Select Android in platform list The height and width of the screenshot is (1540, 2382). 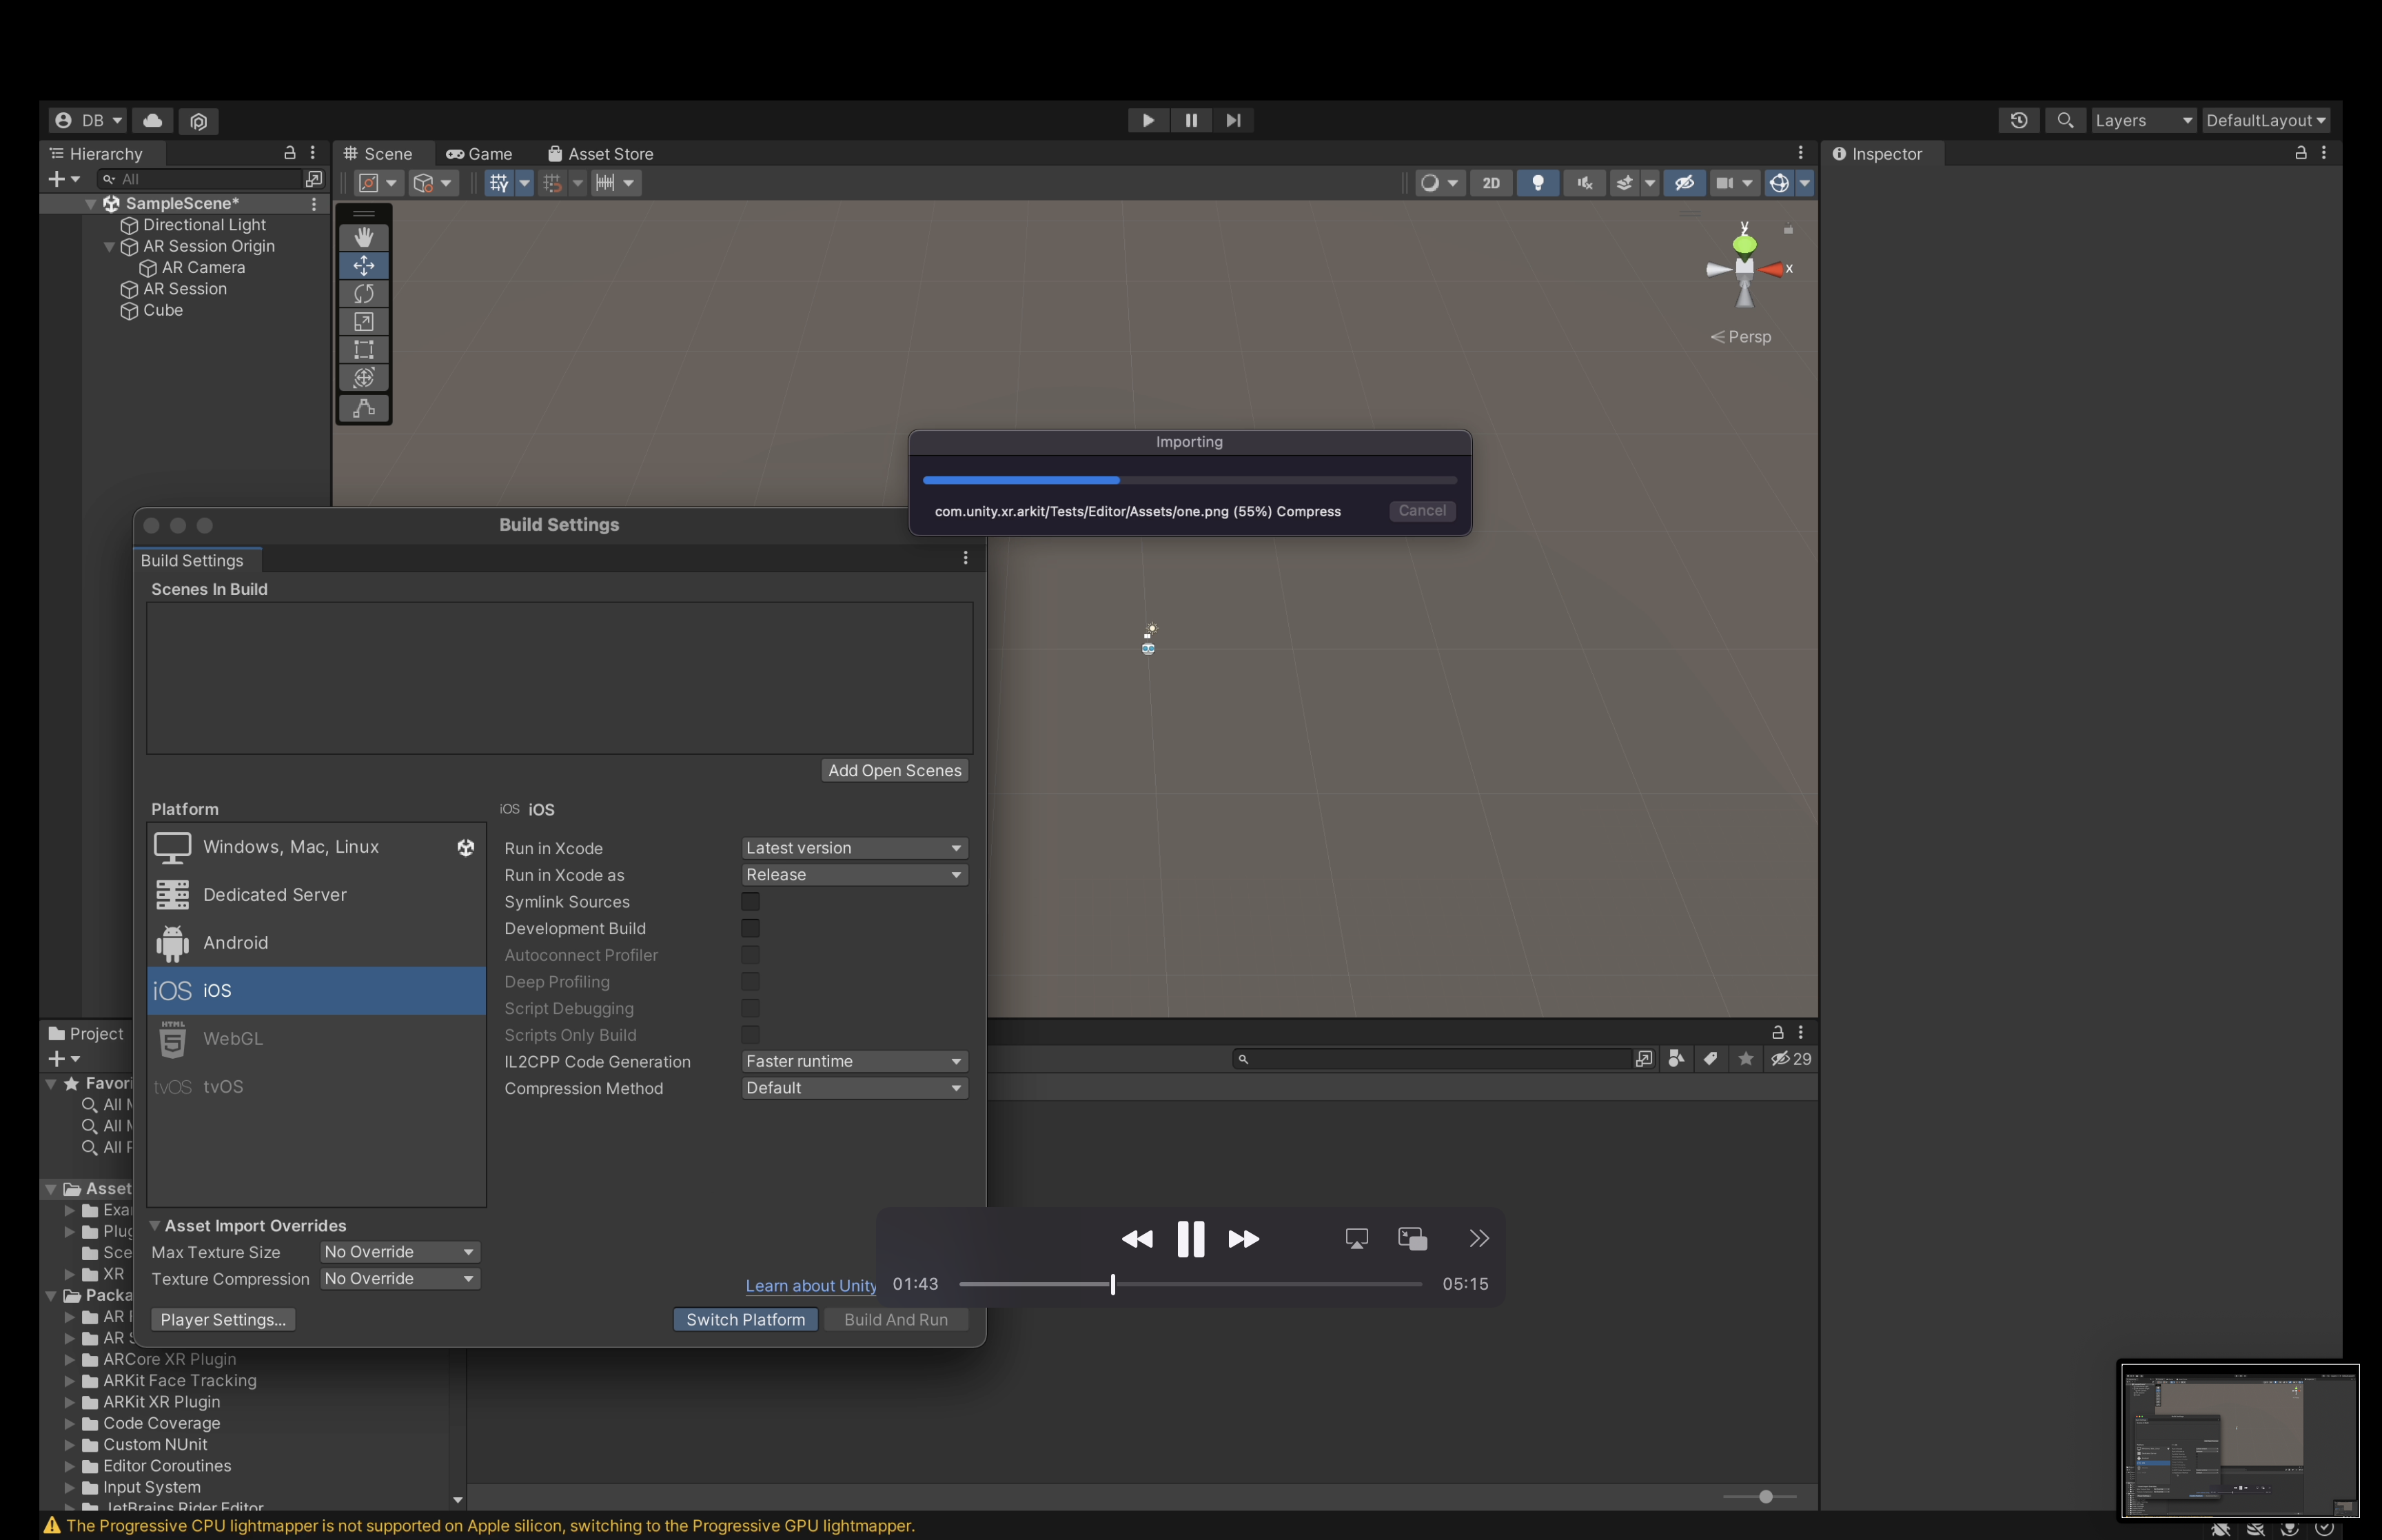coord(235,942)
